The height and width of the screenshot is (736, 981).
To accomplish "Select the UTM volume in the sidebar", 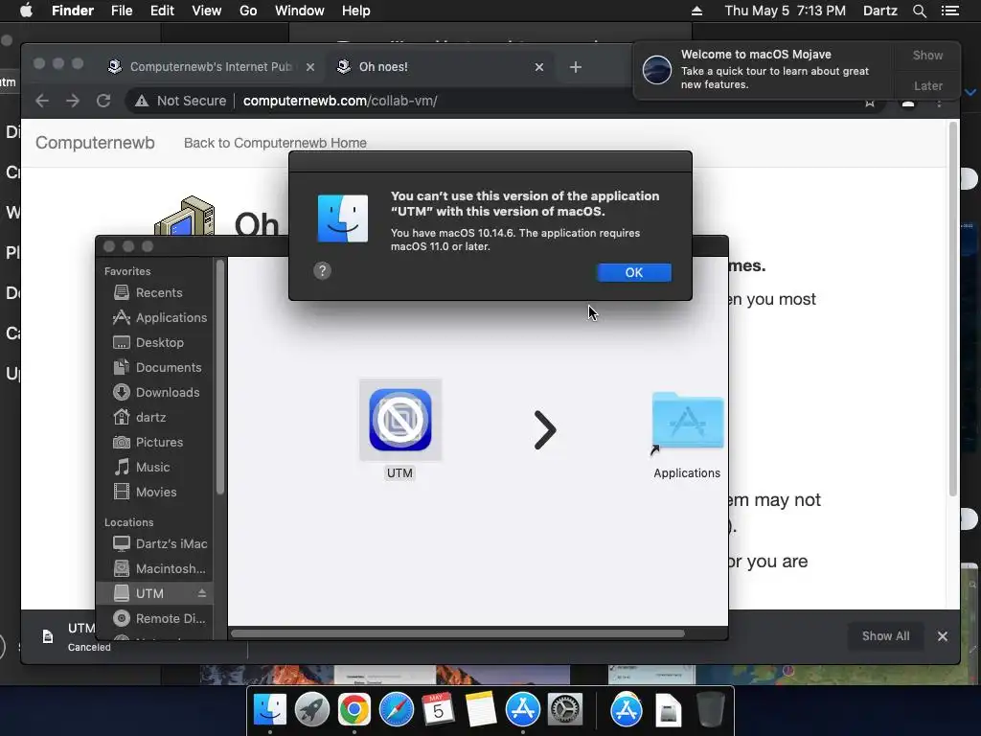I will [149, 593].
